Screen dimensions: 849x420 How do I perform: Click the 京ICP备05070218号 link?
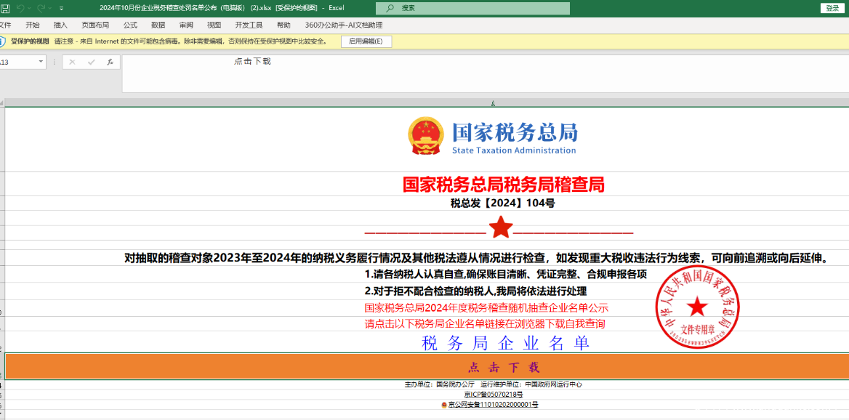pyautogui.click(x=494, y=395)
